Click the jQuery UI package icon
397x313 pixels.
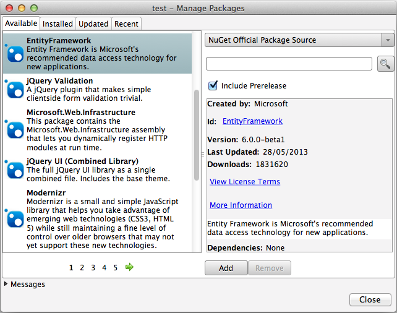[x=15, y=170]
